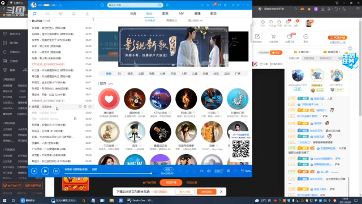This screenshot has height=204, width=362.
Task: Open the lyrics 词 button in player bar
Action: point(228,171)
